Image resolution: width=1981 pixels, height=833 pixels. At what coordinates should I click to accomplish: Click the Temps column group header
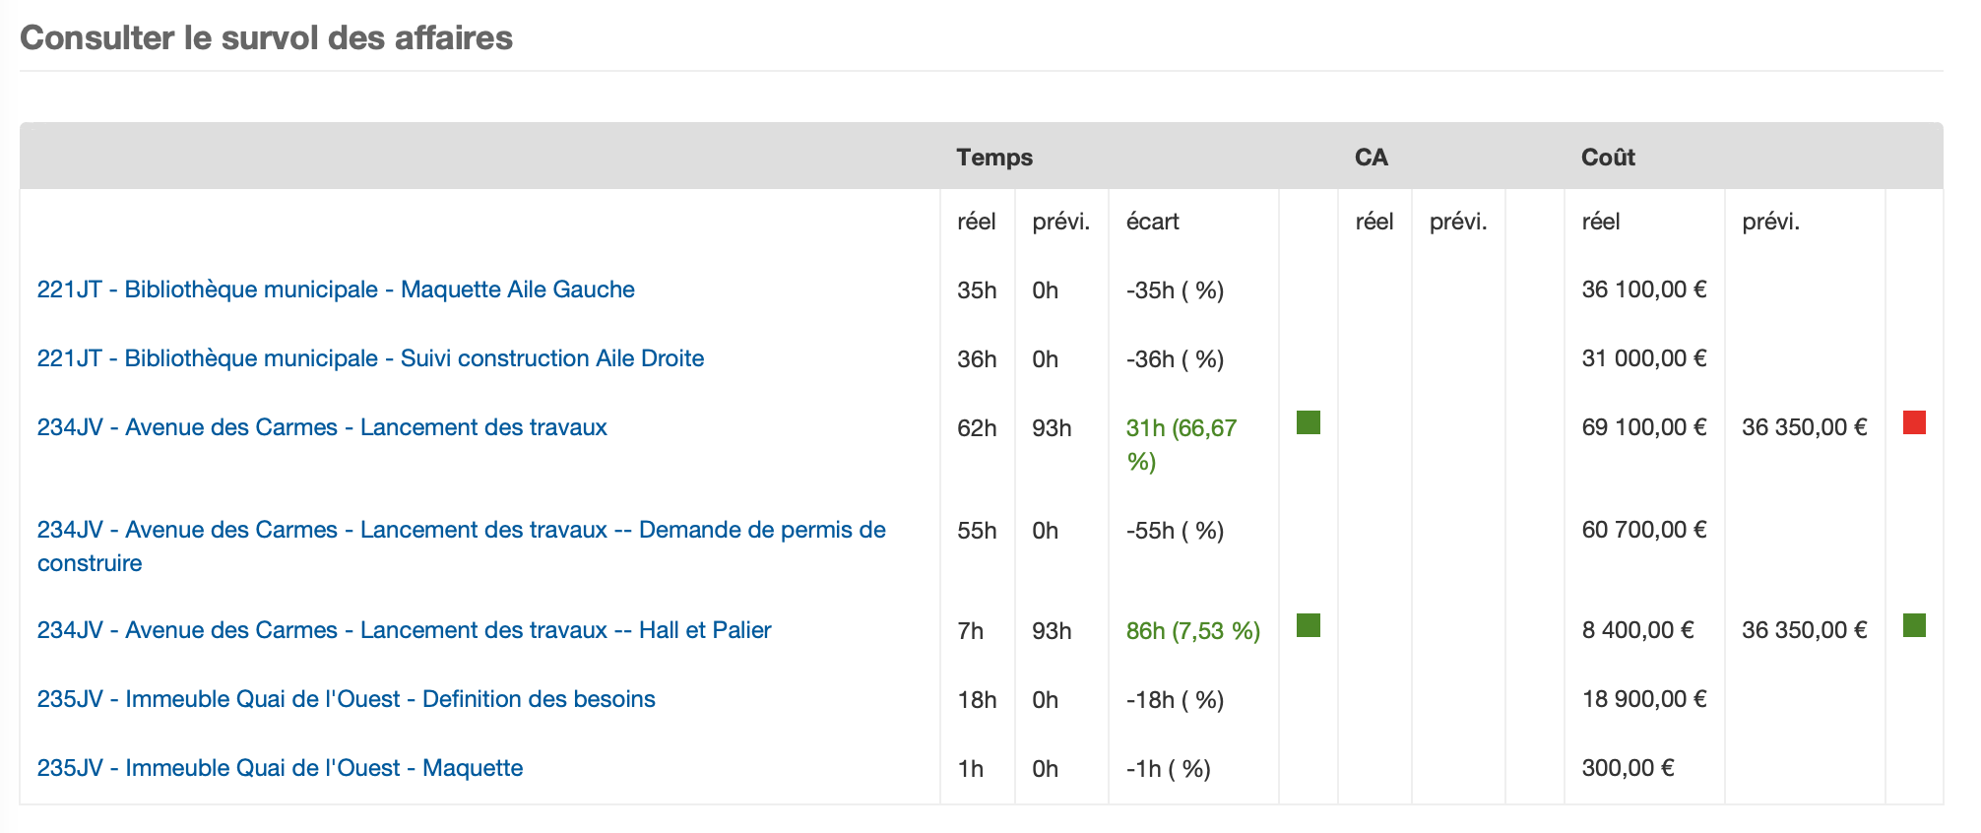pyautogui.click(x=994, y=158)
